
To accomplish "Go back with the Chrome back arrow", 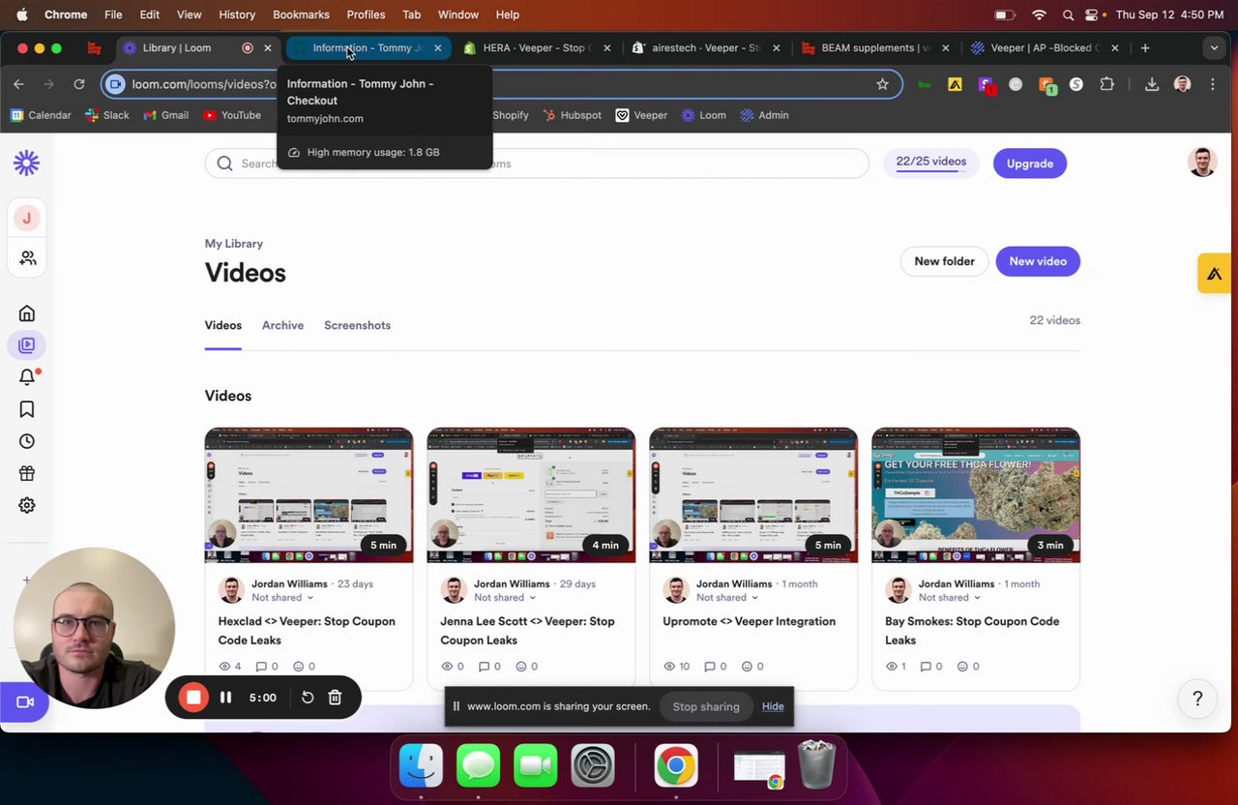I will pyautogui.click(x=18, y=84).
